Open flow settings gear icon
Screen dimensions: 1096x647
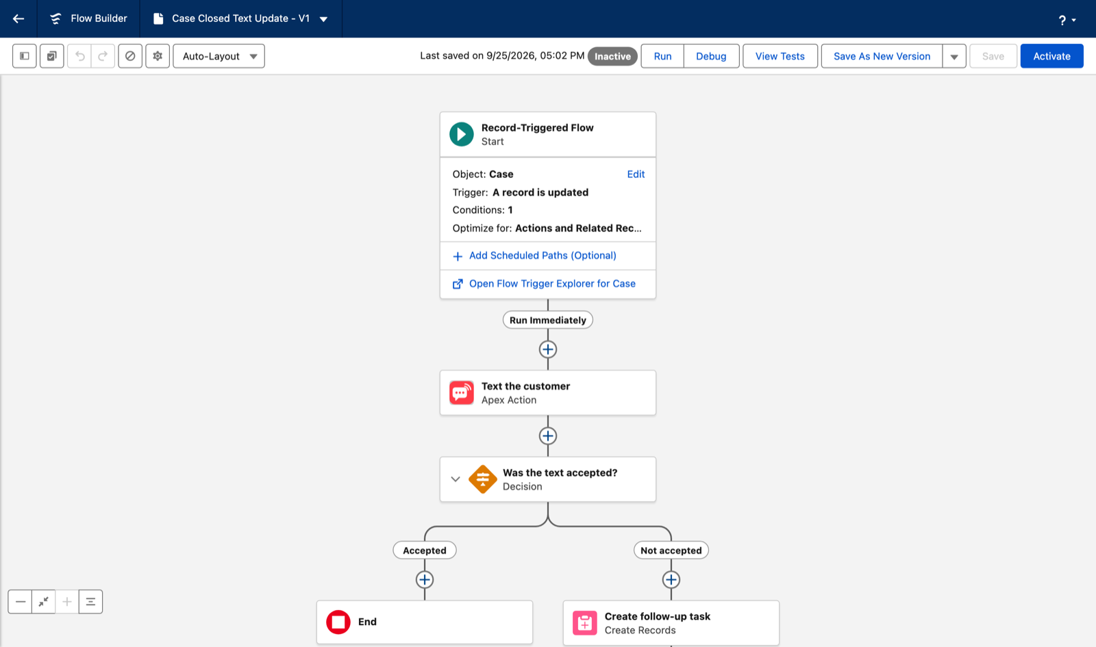click(158, 56)
